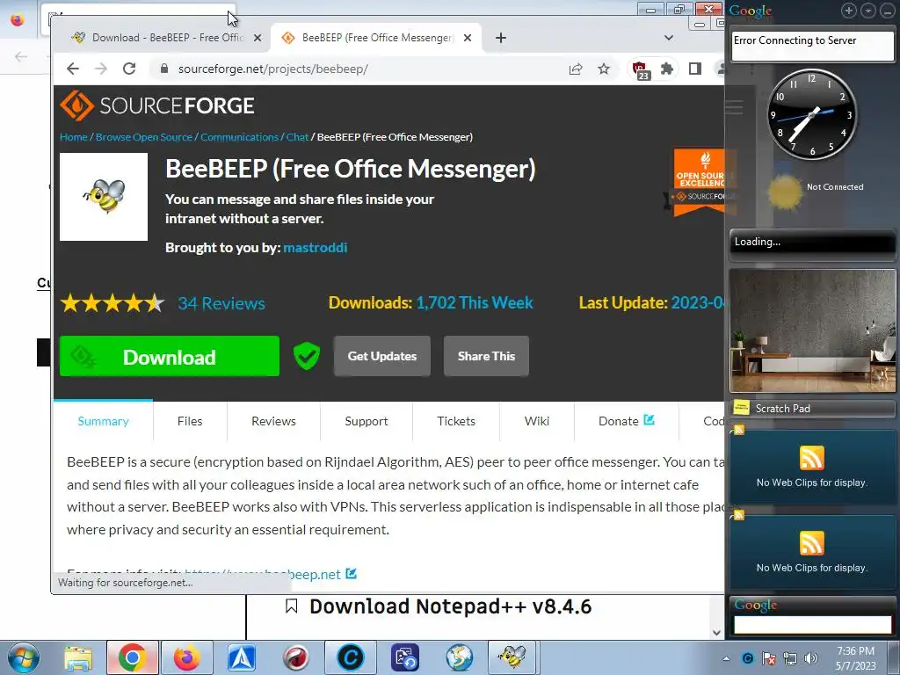This screenshot has height=675, width=900.
Task: Click the network tray icon
Action: pos(790,658)
